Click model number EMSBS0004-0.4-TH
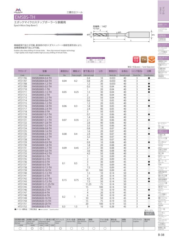169x240 pixels. tap(42, 78)
